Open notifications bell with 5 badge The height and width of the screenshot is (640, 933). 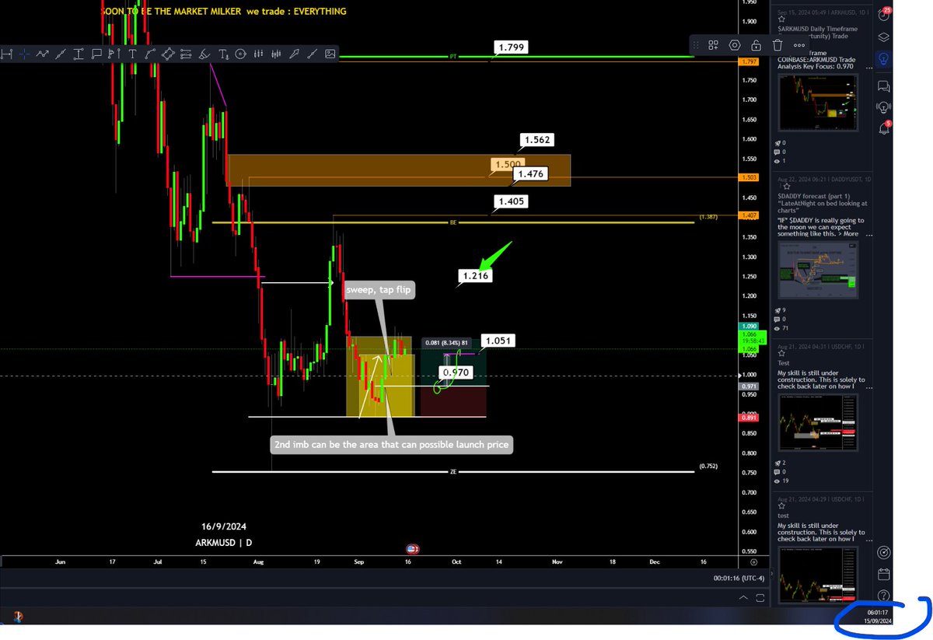click(883, 128)
